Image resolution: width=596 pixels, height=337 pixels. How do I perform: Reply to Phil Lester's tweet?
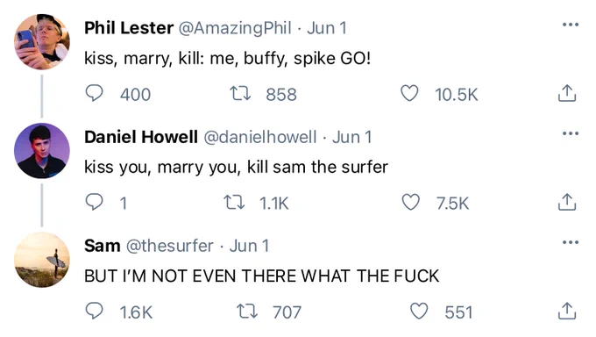pos(94,93)
